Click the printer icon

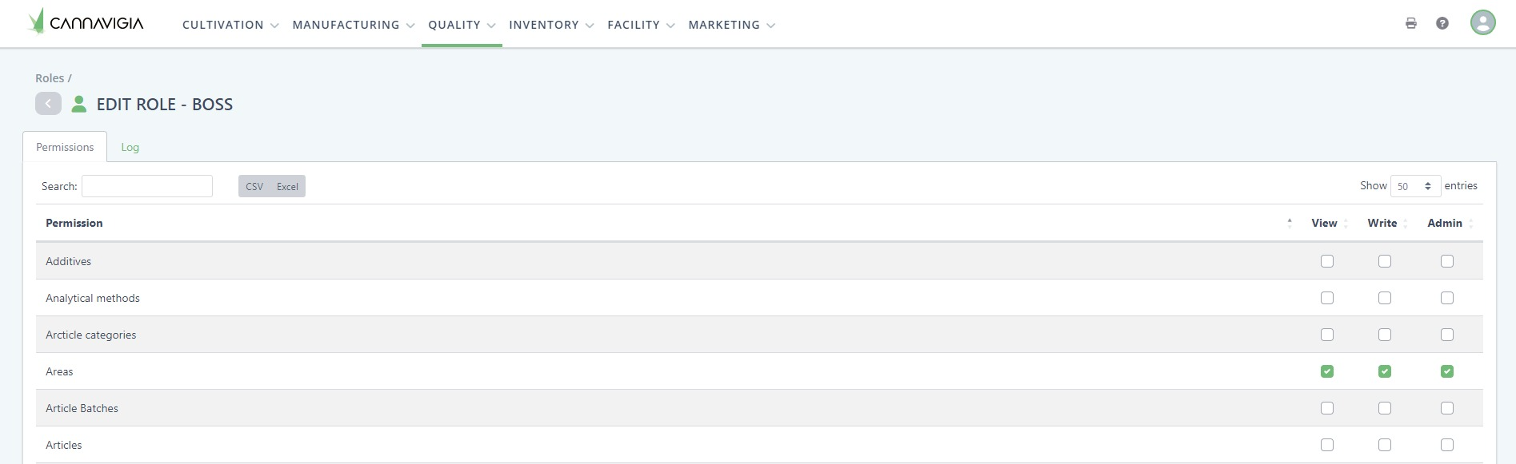point(1411,23)
